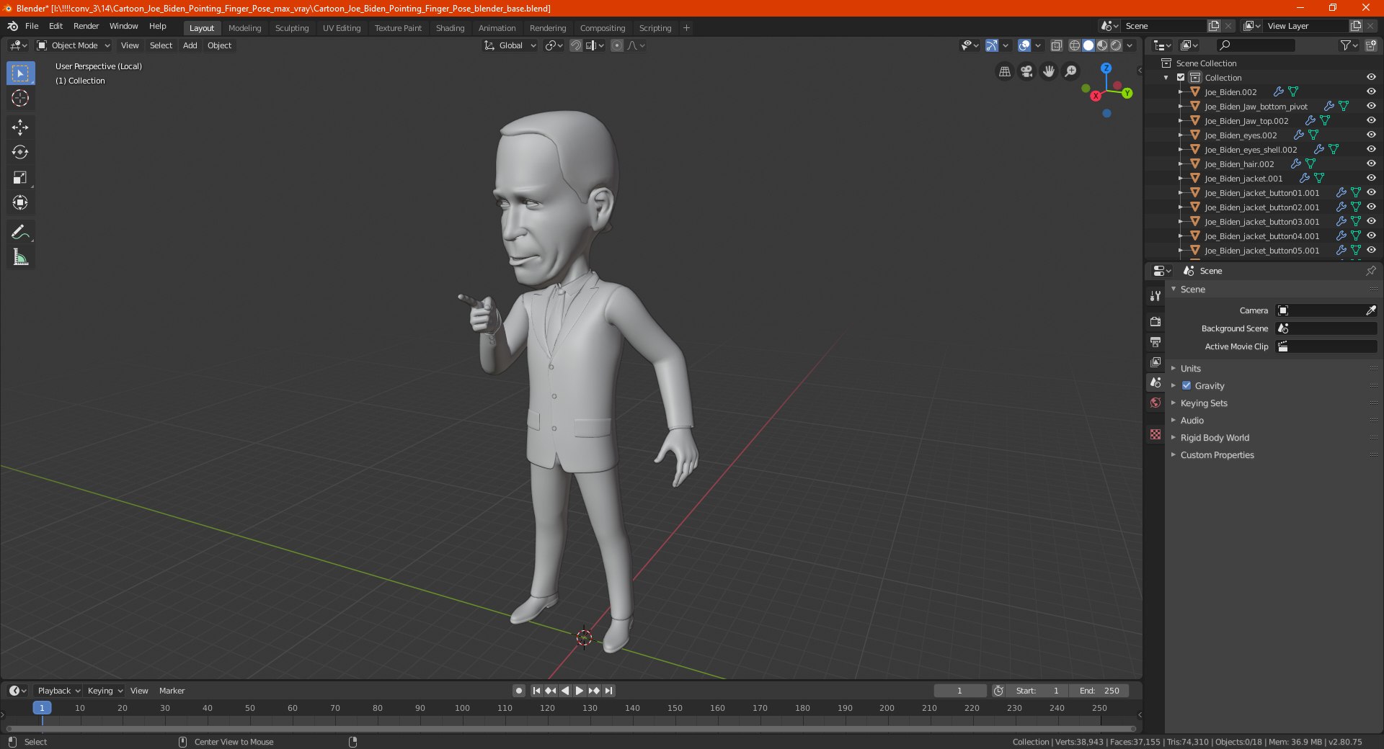The height and width of the screenshot is (749, 1384).
Task: Select the Scale tool
Action: coord(20,177)
